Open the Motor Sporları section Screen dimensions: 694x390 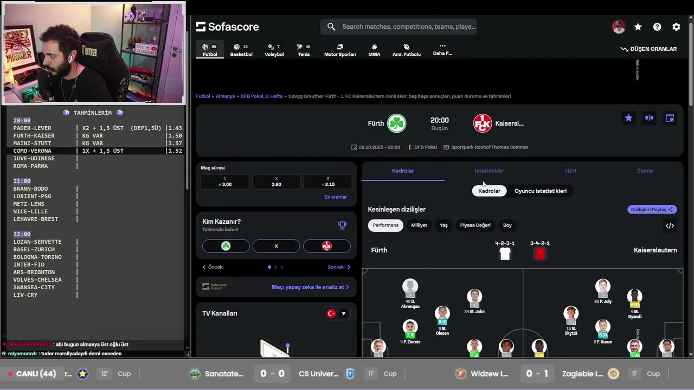tap(340, 50)
